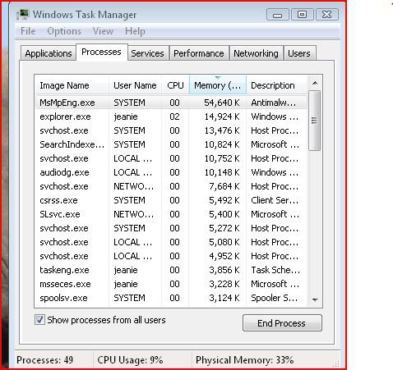Click the Physical Memory: 33% status entry
Image resolution: width=393 pixels, height=370 pixels.
[x=244, y=360]
